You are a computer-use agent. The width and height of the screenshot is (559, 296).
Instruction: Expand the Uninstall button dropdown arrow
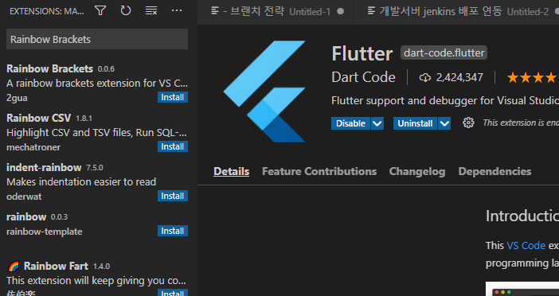coord(444,123)
